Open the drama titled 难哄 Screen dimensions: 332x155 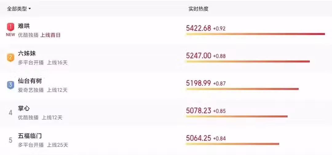tap(24, 26)
